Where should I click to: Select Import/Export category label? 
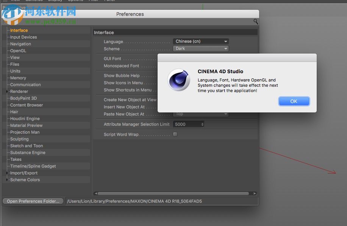point(24,173)
